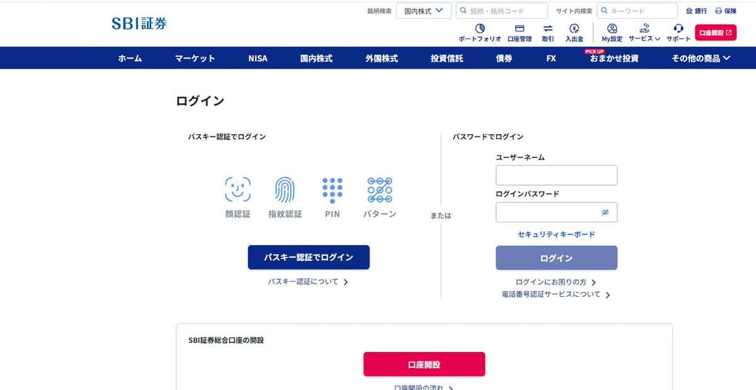The width and height of the screenshot is (756, 390).
Task: Click the red 口座開設 button in the header
Action: [716, 32]
